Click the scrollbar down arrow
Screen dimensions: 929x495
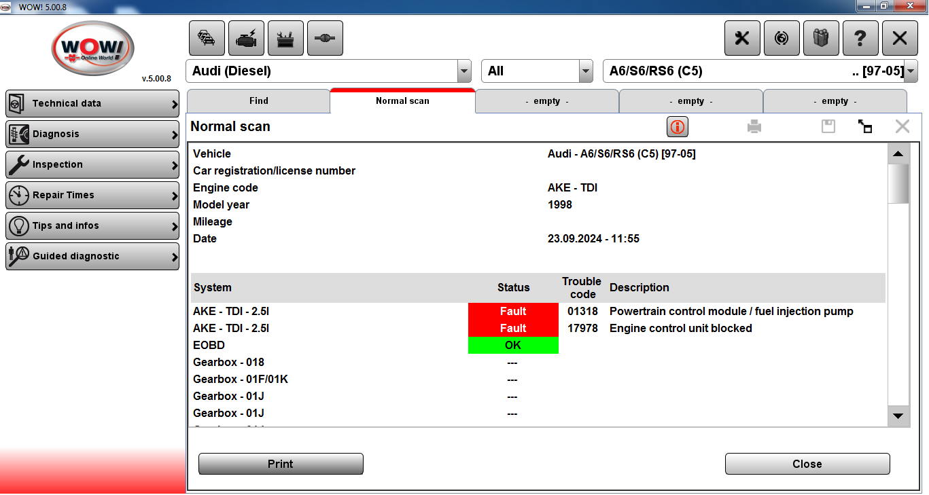tap(898, 416)
